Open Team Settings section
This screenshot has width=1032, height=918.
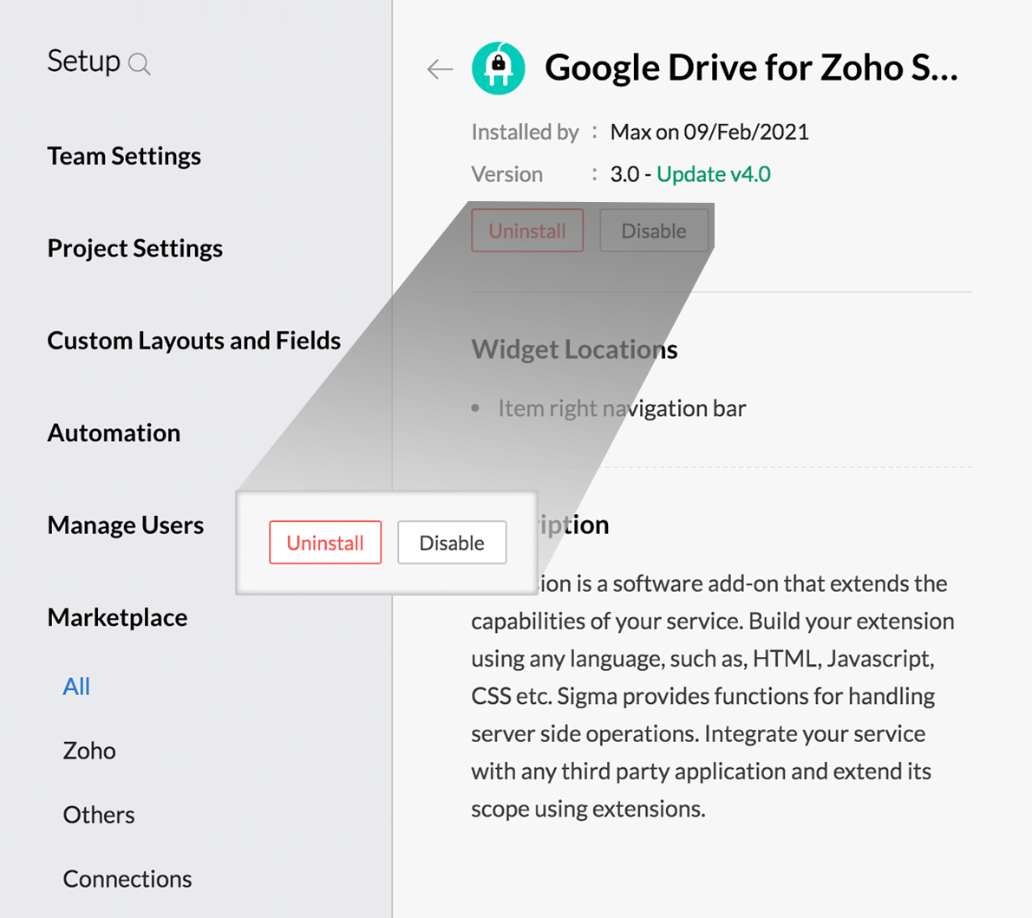(x=124, y=157)
